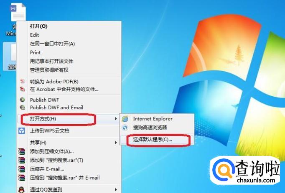This screenshot has width=285, height=193.
Task: Click the WPS cloud upload icon
Action: click(x=22, y=130)
